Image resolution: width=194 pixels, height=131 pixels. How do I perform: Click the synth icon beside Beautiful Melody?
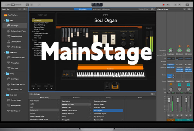click(x=9, y=36)
